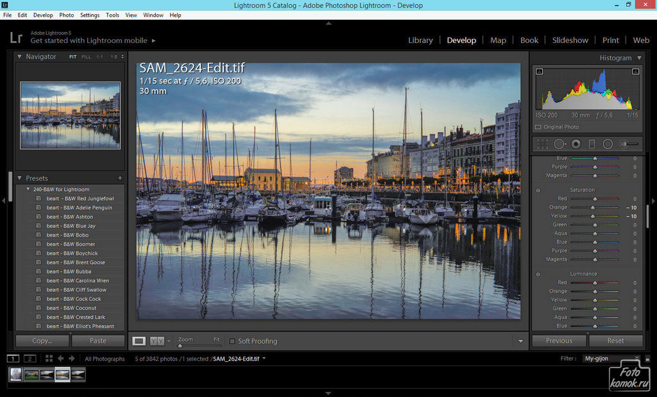
Task: Select the Adjustment Brush tool
Action: (630, 144)
